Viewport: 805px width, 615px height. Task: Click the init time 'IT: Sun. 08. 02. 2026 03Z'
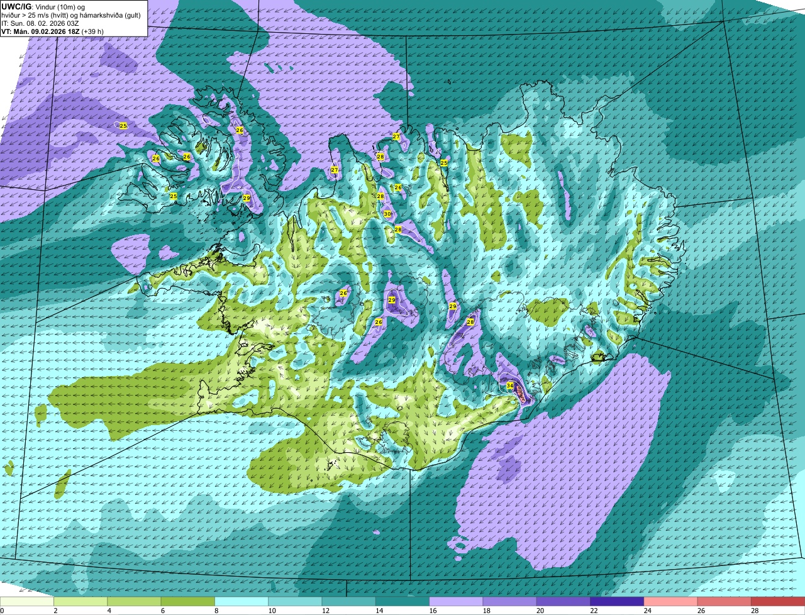point(40,23)
